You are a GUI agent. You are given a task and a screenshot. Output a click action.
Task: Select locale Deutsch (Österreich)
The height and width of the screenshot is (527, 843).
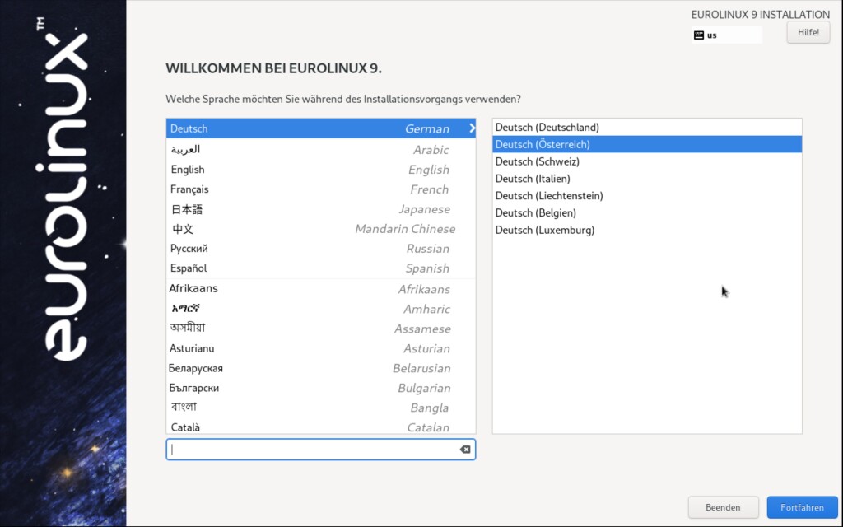coord(647,144)
